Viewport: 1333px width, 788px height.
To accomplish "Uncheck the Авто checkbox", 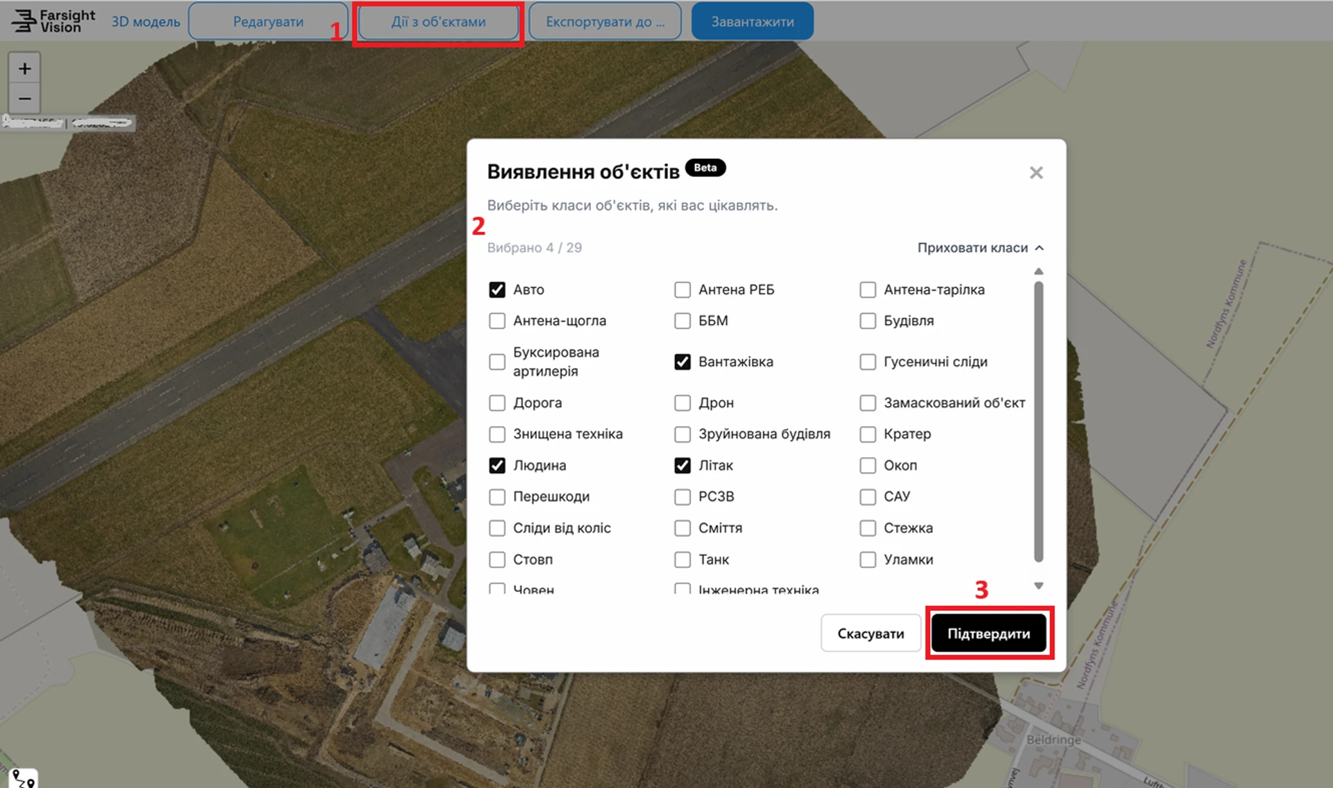I will tap(497, 290).
